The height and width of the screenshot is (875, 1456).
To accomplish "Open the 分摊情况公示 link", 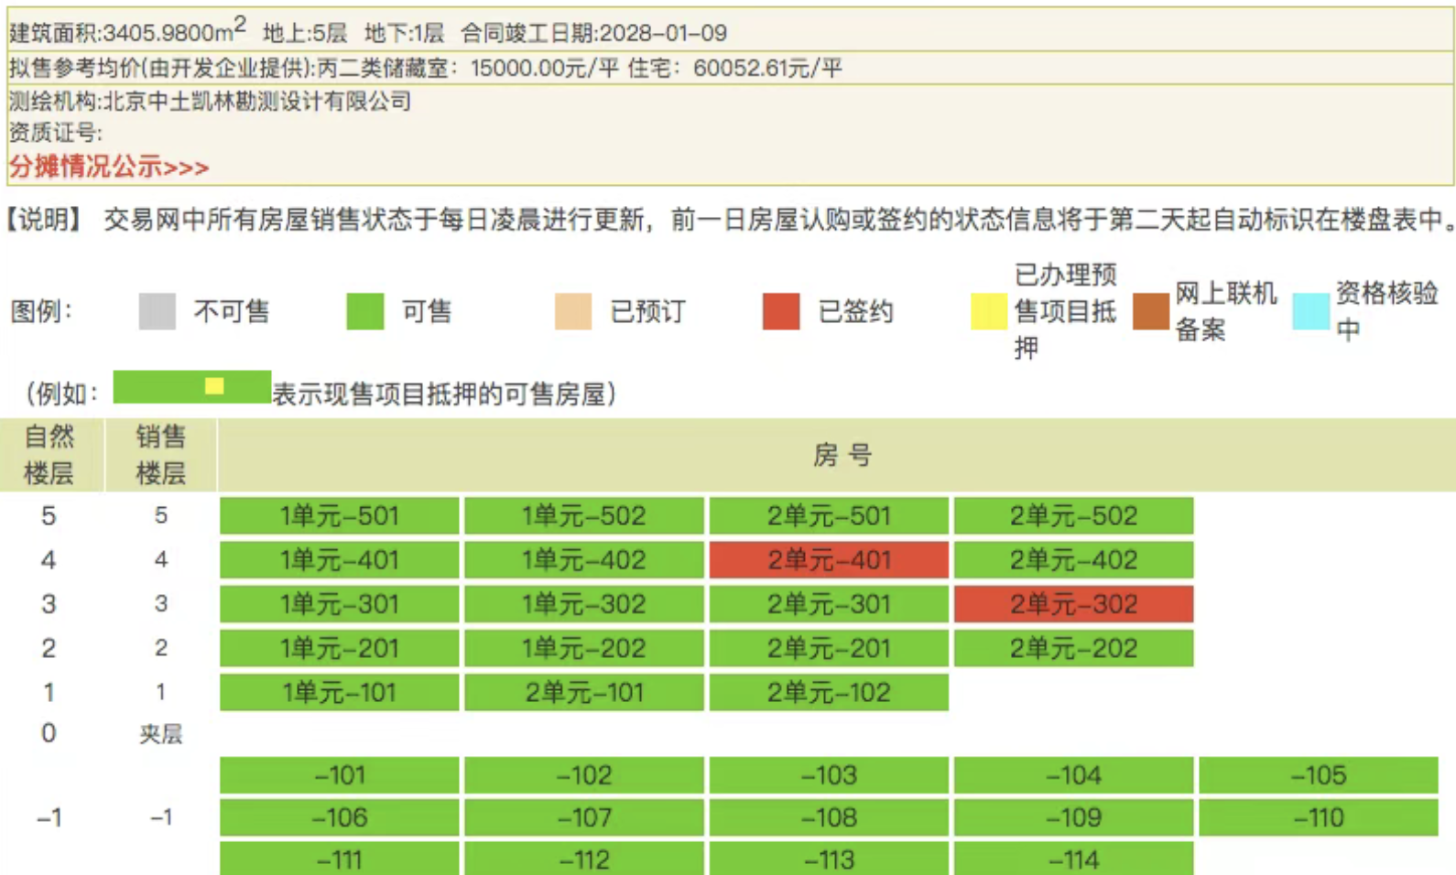I will click(109, 167).
